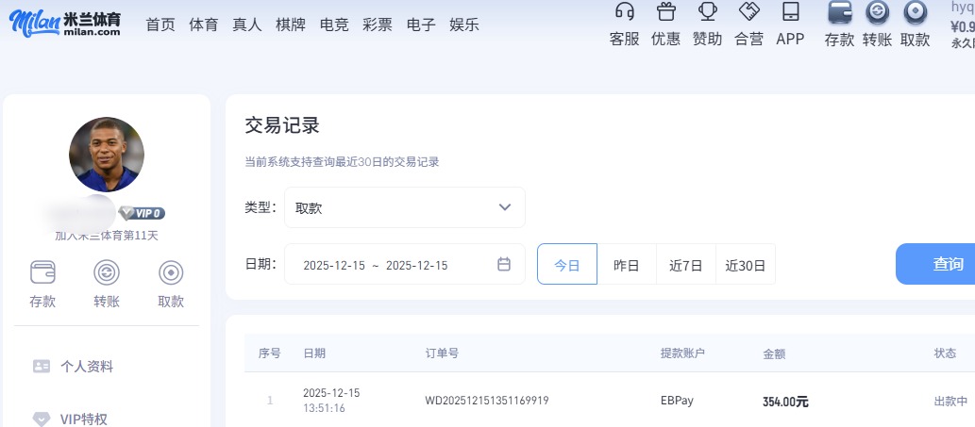Open the 合营 handshake icon

coord(748,10)
